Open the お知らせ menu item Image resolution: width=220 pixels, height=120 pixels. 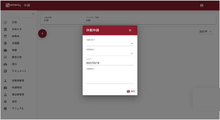click(x=19, y=29)
